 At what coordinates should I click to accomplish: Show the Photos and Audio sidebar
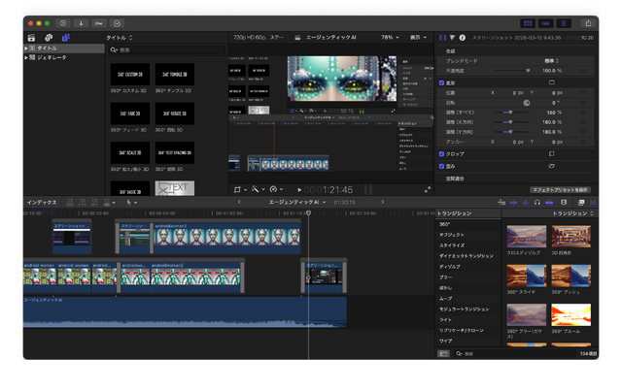(x=47, y=37)
